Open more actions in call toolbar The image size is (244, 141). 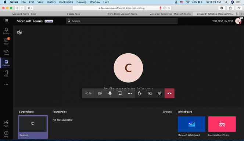tap(130, 93)
